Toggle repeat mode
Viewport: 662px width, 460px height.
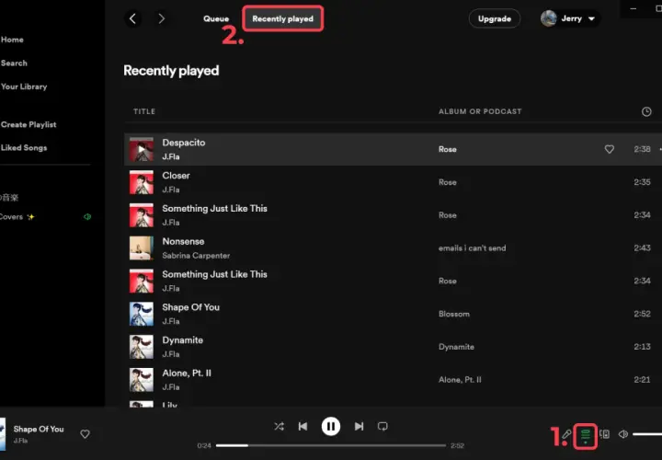[382, 426]
